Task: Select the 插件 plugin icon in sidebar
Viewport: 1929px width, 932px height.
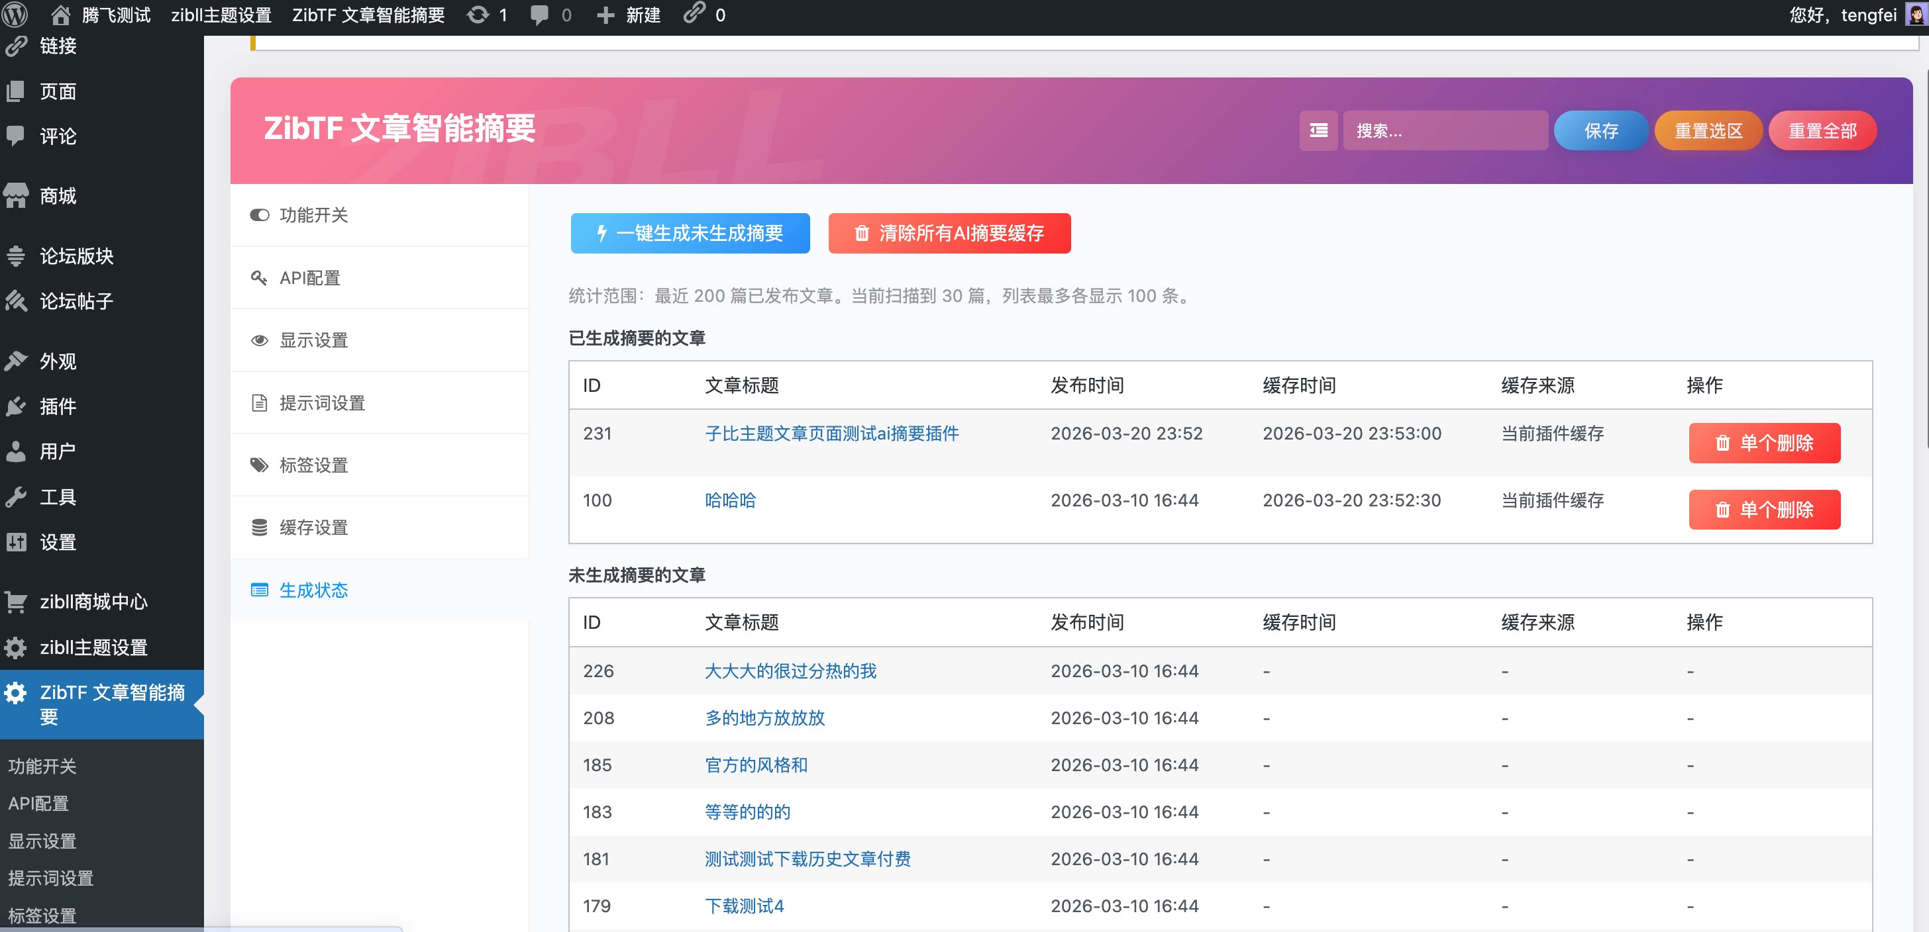Action: (17, 406)
